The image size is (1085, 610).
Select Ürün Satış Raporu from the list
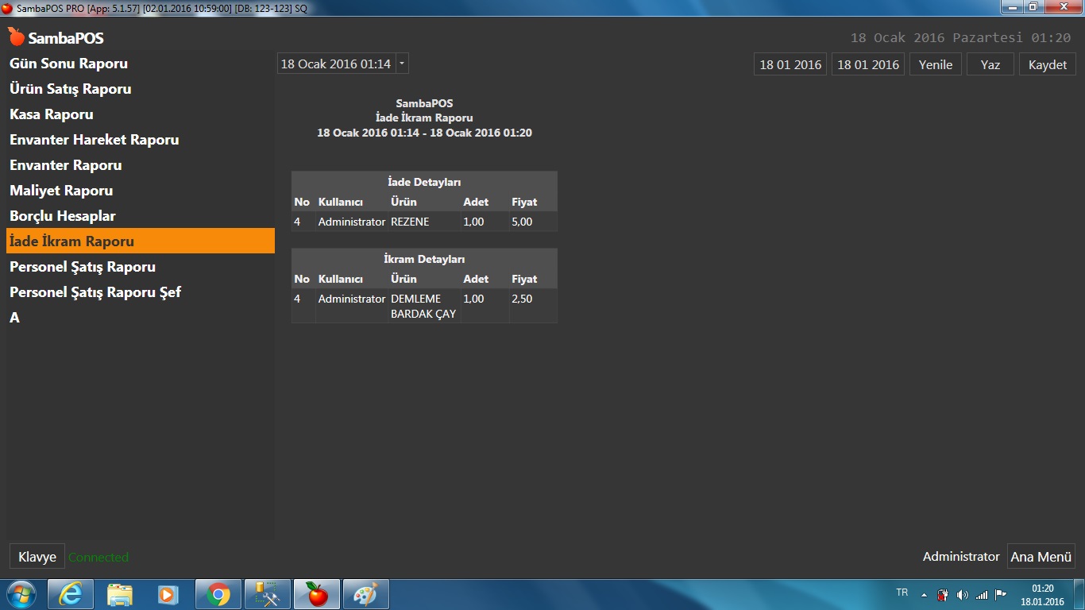[70, 89]
